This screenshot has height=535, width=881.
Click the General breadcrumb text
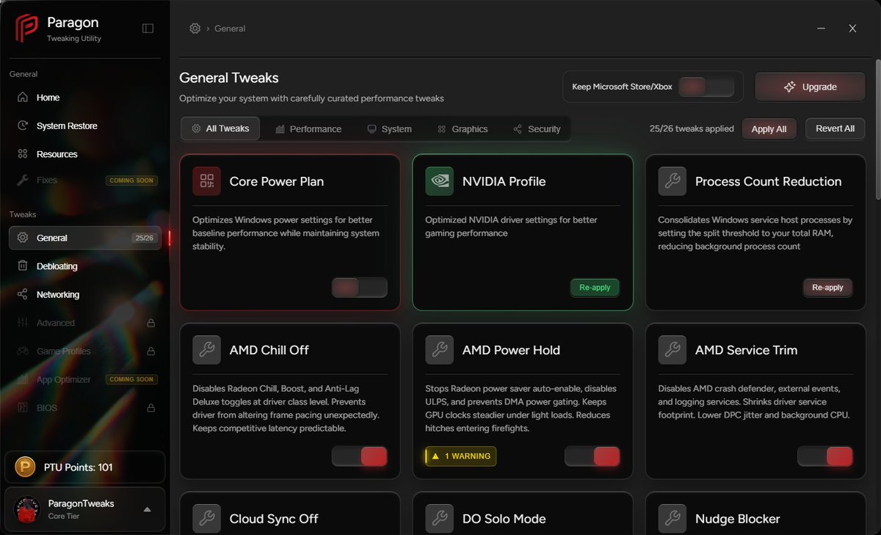[230, 29]
